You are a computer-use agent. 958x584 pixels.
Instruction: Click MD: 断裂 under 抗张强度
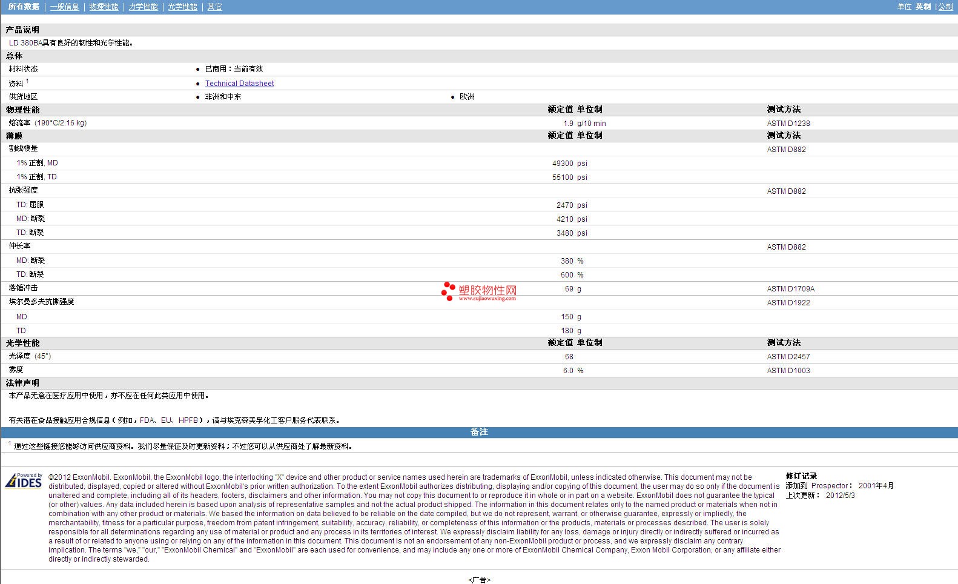click(x=30, y=219)
